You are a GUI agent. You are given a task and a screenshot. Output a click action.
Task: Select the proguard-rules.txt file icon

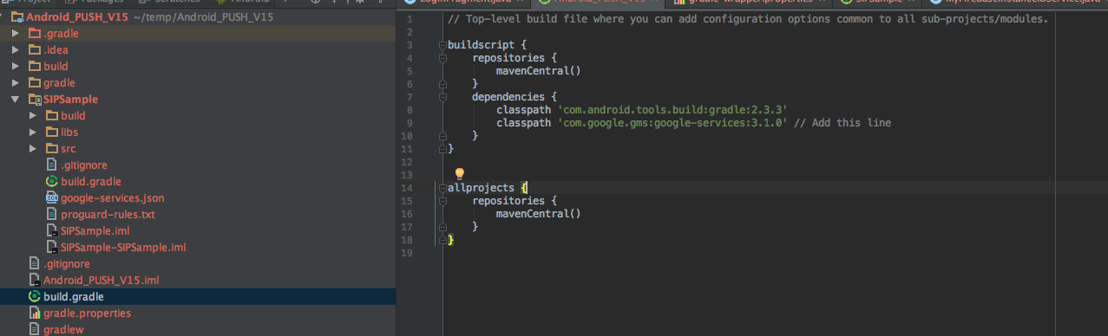point(52,214)
